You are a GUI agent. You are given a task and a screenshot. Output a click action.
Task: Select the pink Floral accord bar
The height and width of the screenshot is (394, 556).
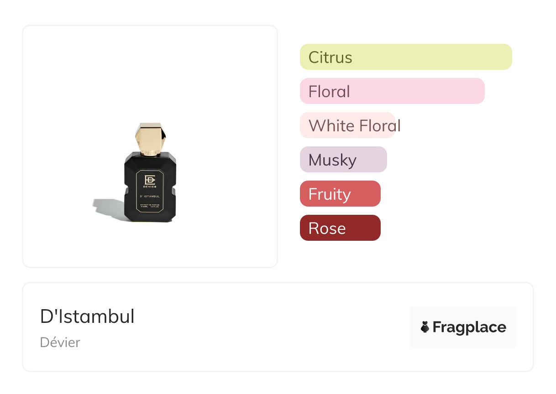click(392, 91)
